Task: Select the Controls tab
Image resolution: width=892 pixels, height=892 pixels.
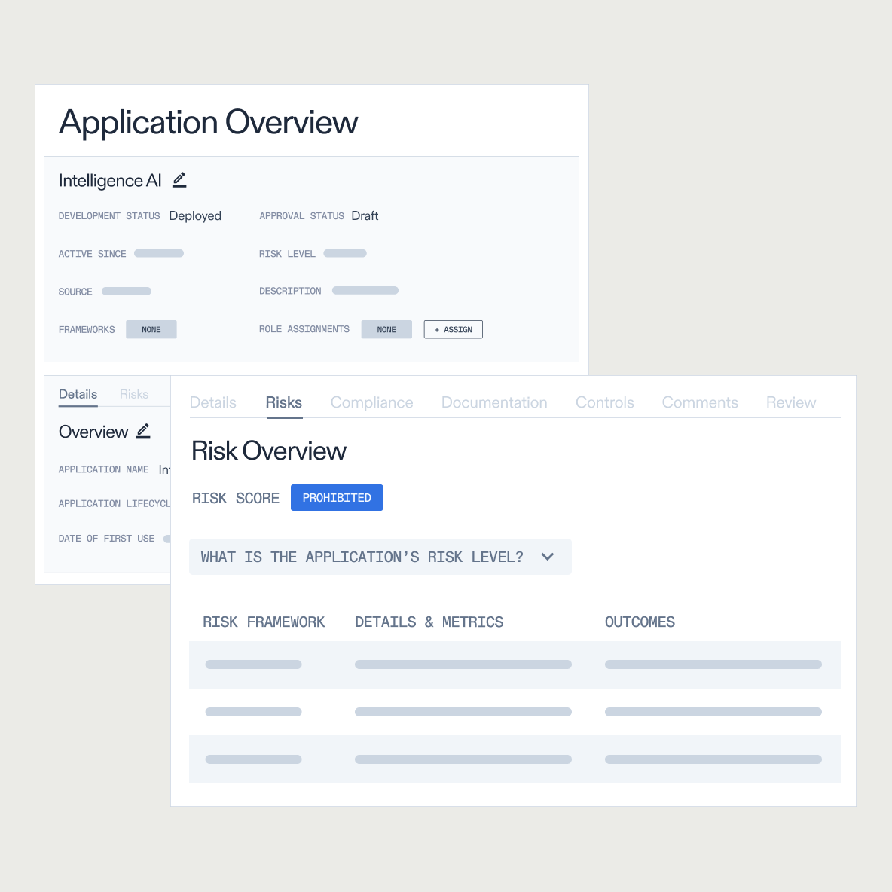Action: click(x=604, y=402)
